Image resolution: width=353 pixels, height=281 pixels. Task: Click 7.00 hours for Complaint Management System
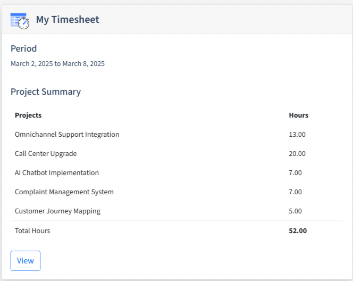[x=295, y=192]
